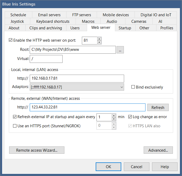
Task: Increase refresh interval with up arrow
Action: pos(114,115)
